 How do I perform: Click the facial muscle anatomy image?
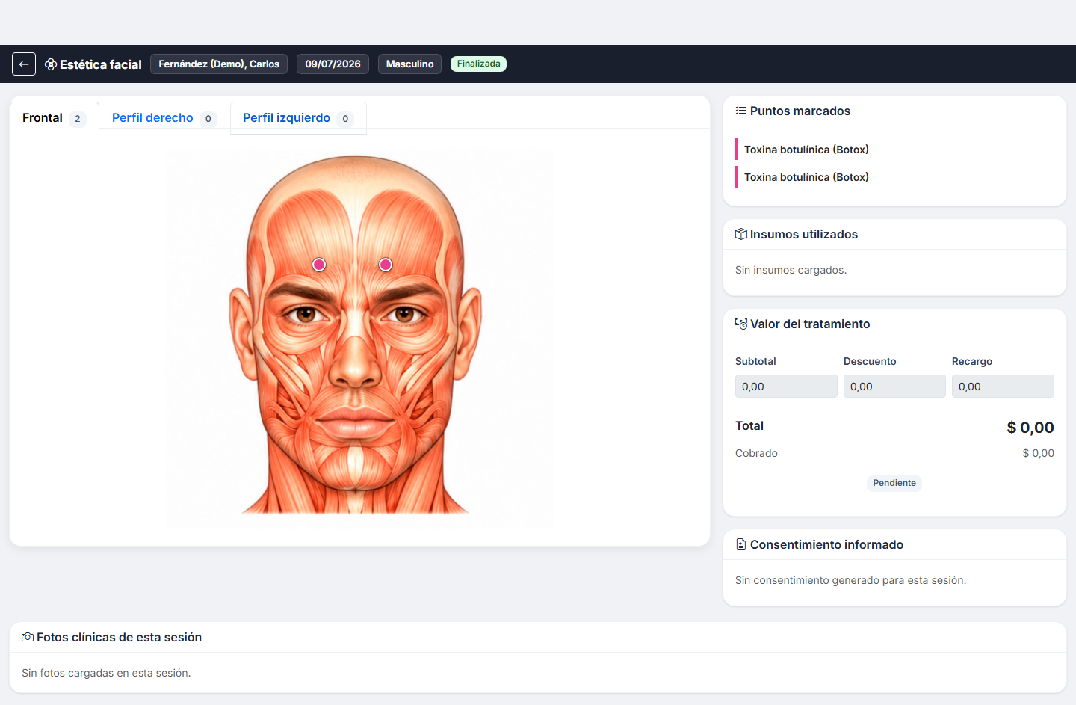(359, 338)
